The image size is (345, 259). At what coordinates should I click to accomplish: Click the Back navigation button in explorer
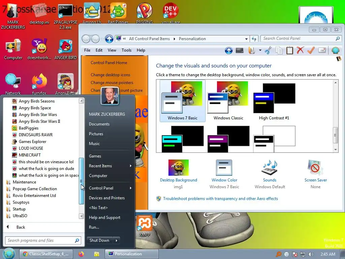click(x=86, y=39)
